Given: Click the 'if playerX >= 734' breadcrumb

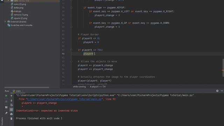Looking at the screenshot, I should point(98,86).
